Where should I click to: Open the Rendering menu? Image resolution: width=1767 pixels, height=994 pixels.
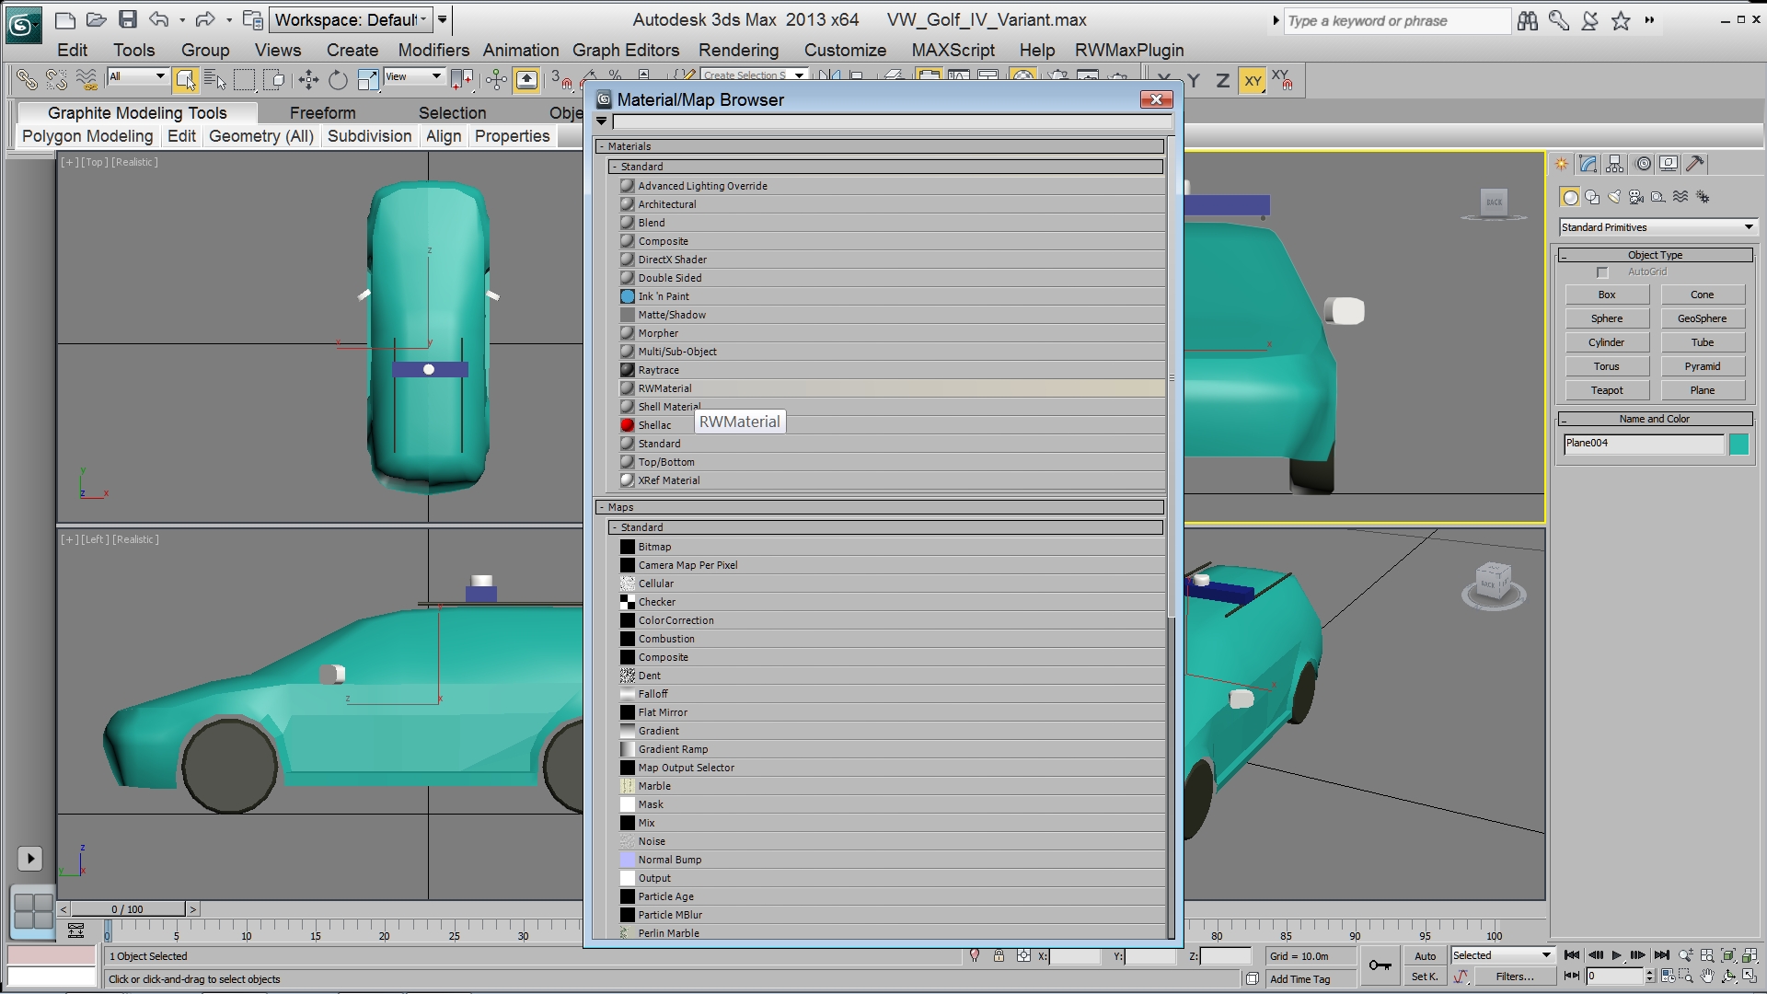[x=738, y=51]
